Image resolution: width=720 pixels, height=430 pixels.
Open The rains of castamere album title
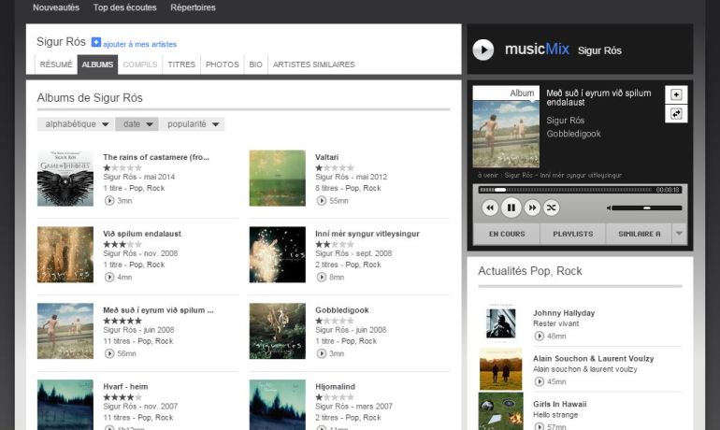tap(156, 157)
